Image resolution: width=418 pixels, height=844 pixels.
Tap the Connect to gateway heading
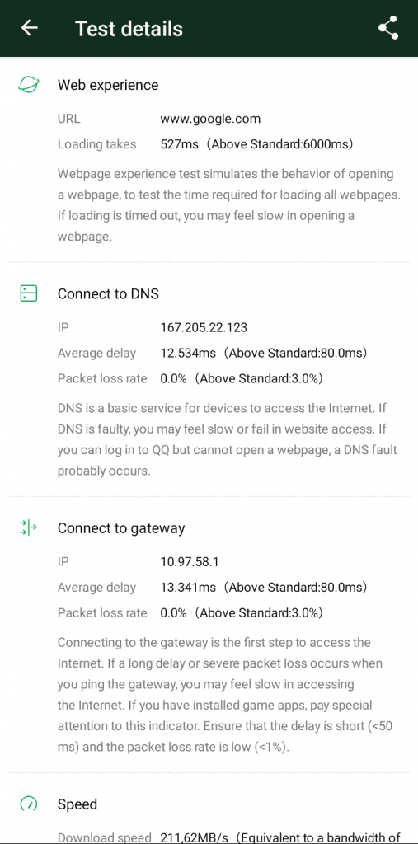121,528
